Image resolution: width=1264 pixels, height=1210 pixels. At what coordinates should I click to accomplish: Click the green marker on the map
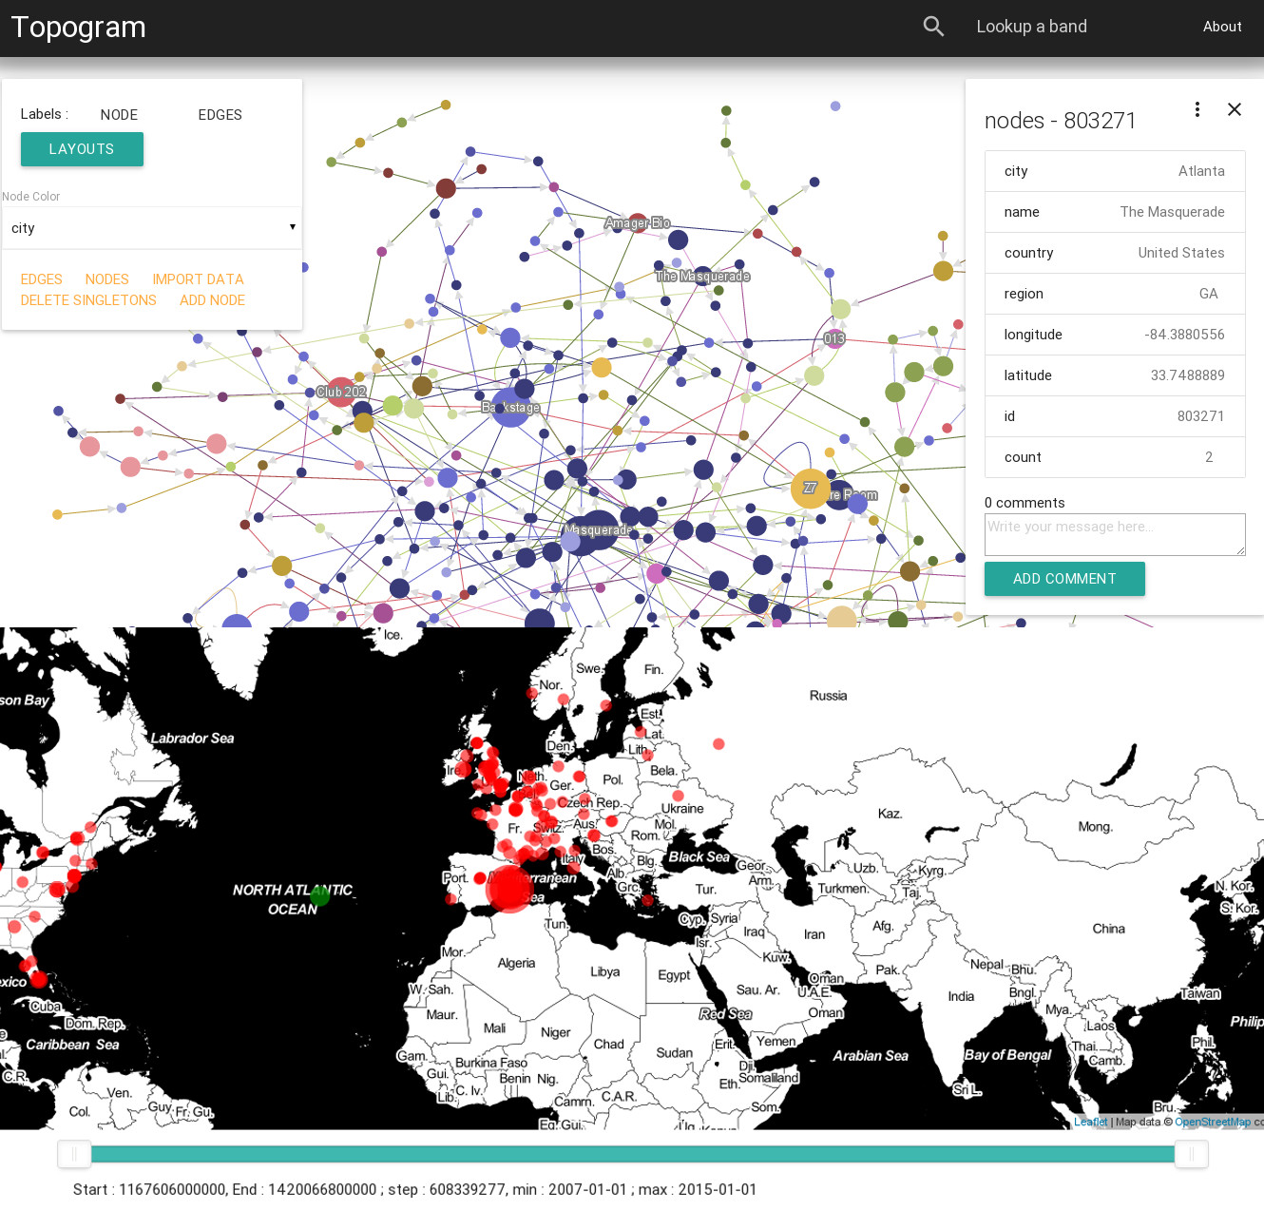click(x=319, y=894)
